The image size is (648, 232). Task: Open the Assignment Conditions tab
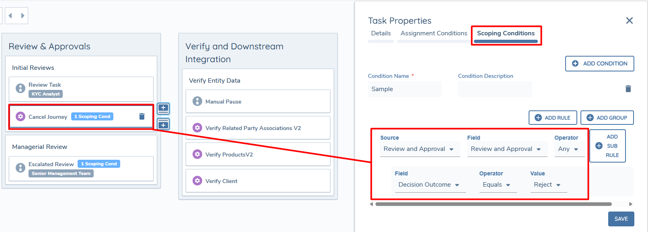[x=434, y=33]
